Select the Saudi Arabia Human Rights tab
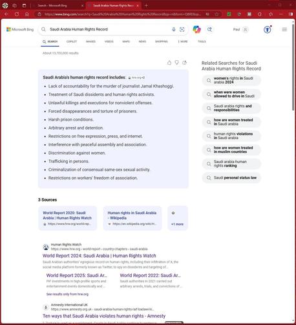296x325 pixels. (113, 6)
